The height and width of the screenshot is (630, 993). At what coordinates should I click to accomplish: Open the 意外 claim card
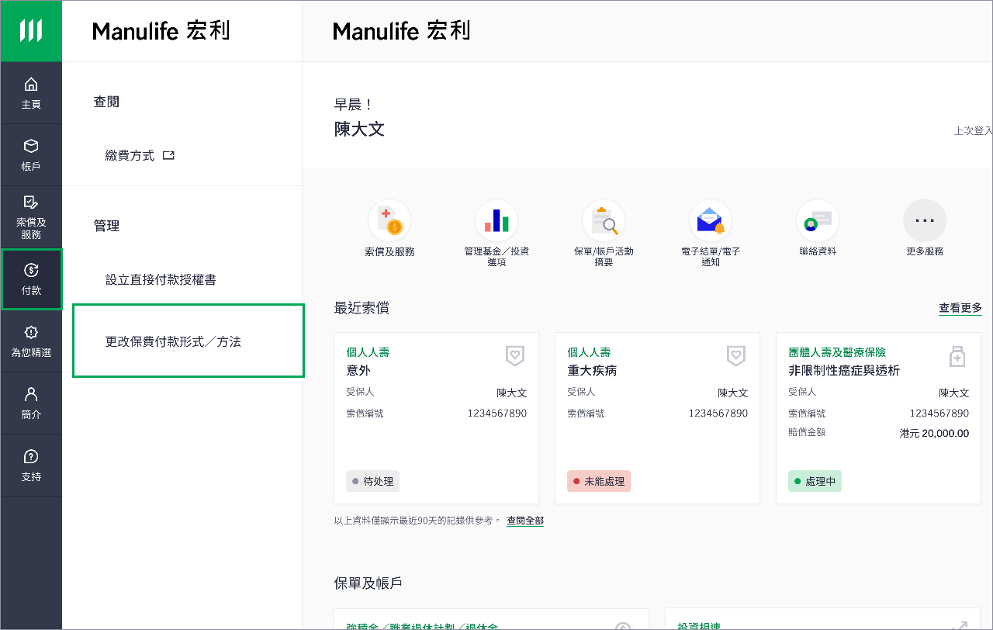(x=436, y=418)
